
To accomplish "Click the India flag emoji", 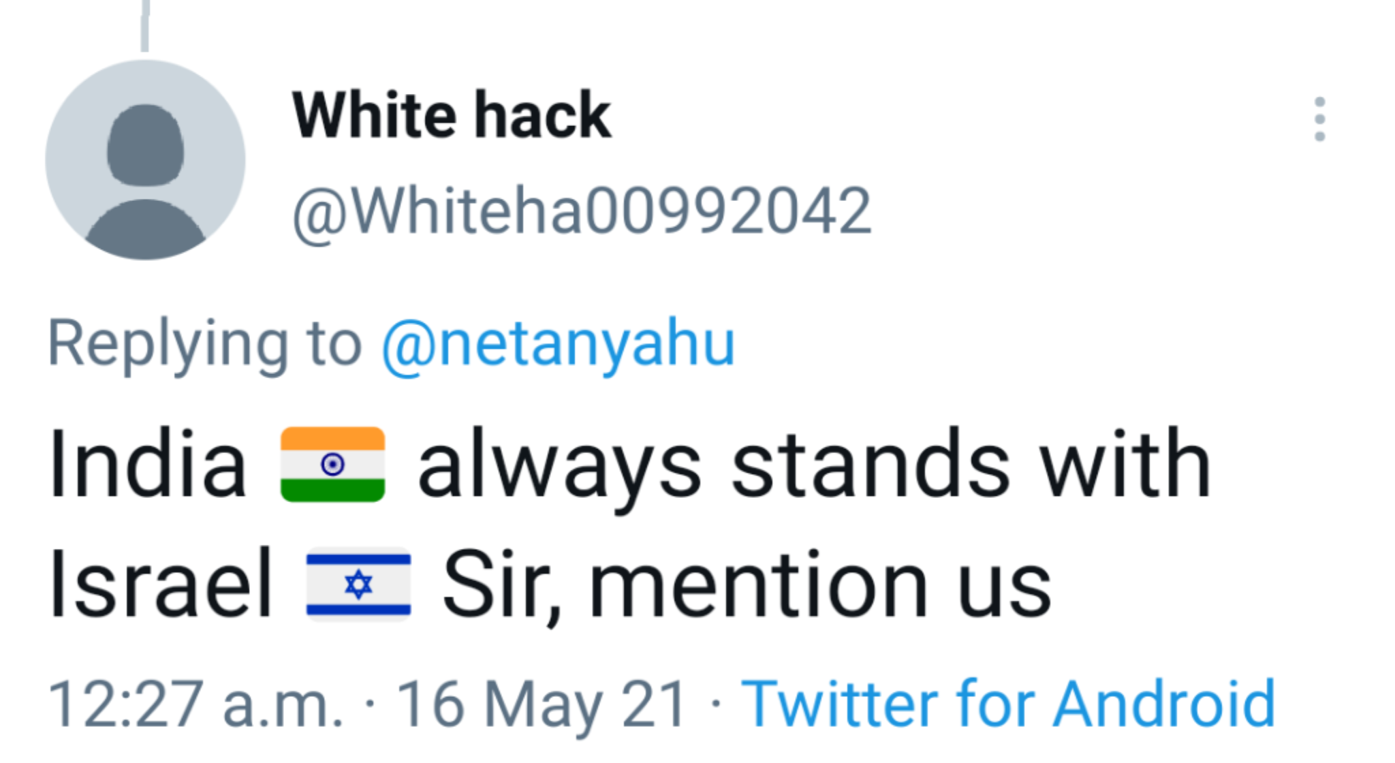I will point(332,465).
